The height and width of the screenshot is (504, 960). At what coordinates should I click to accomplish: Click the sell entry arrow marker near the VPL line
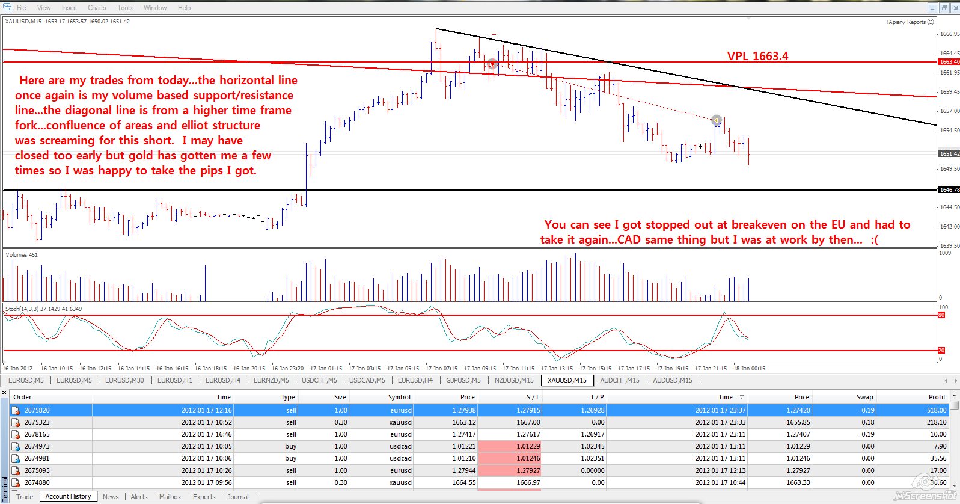pos(492,63)
